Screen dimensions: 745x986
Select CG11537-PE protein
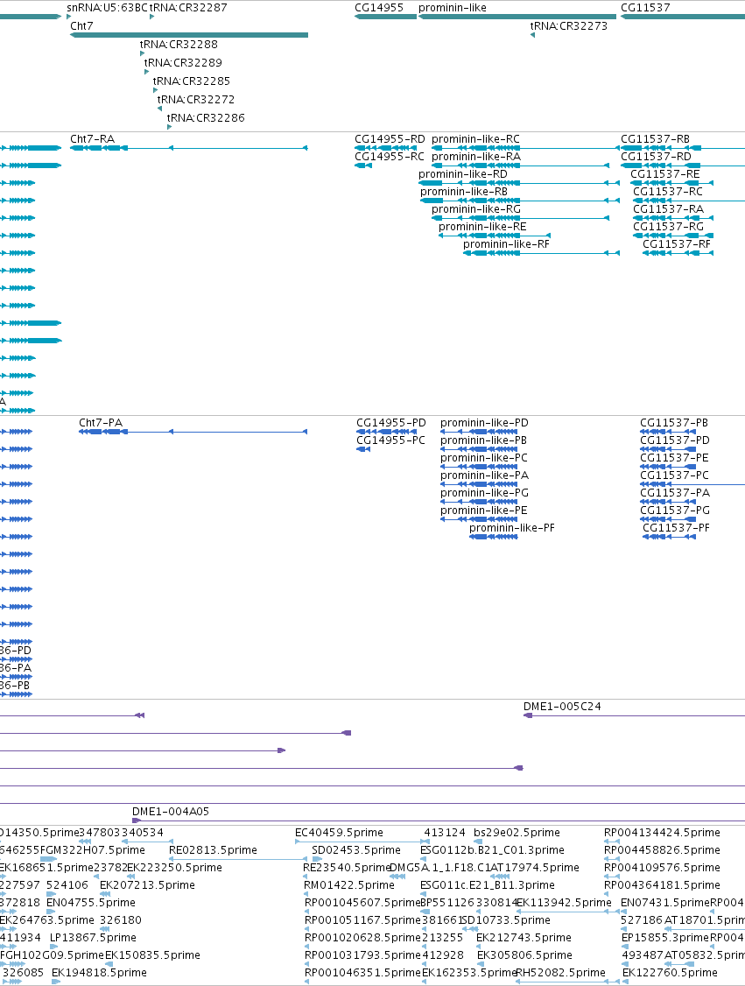pyautogui.click(x=674, y=458)
